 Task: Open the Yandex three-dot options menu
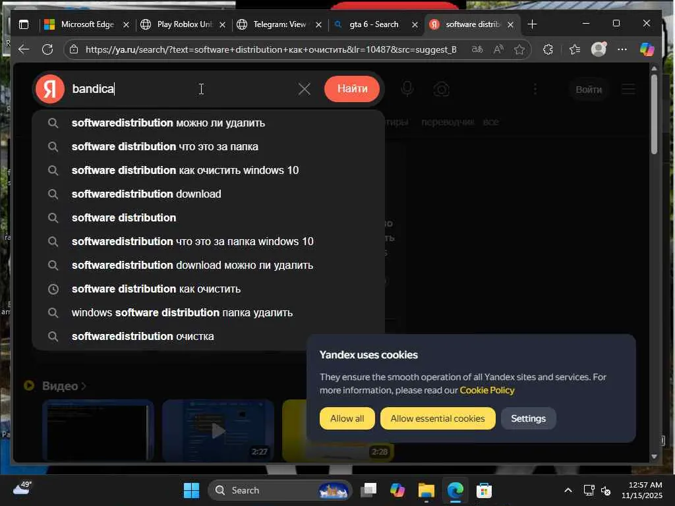pos(535,89)
